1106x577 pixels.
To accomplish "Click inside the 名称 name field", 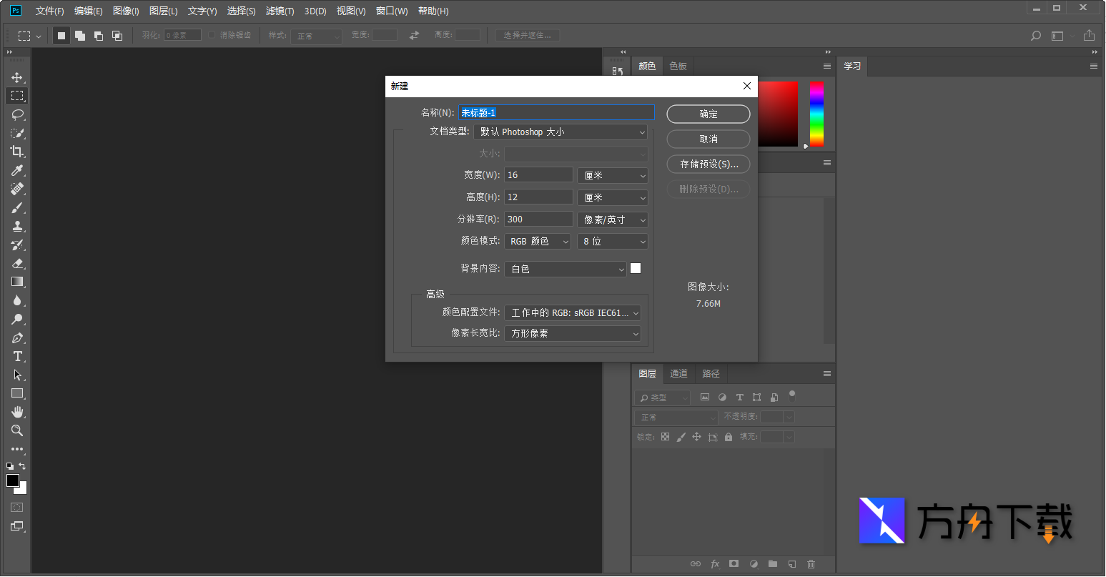I will point(556,112).
